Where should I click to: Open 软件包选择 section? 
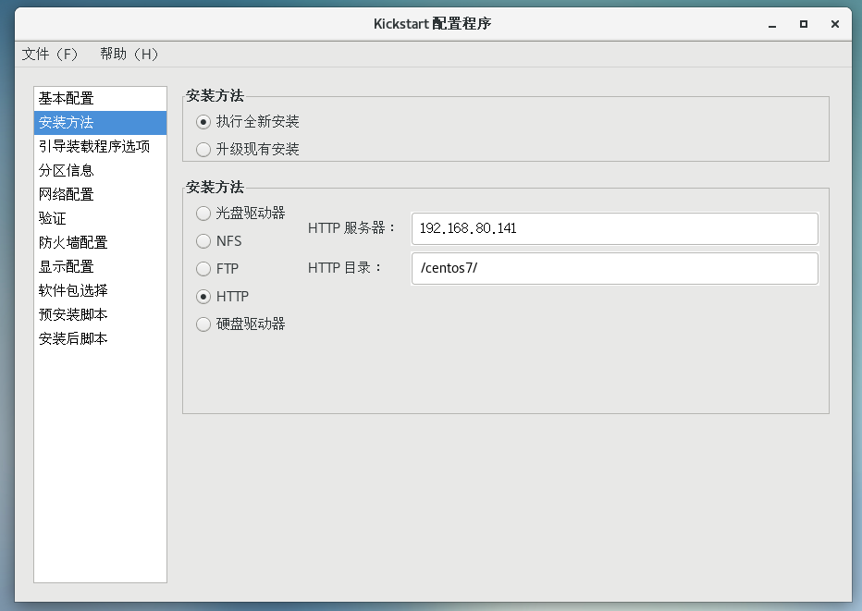point(100,290)
